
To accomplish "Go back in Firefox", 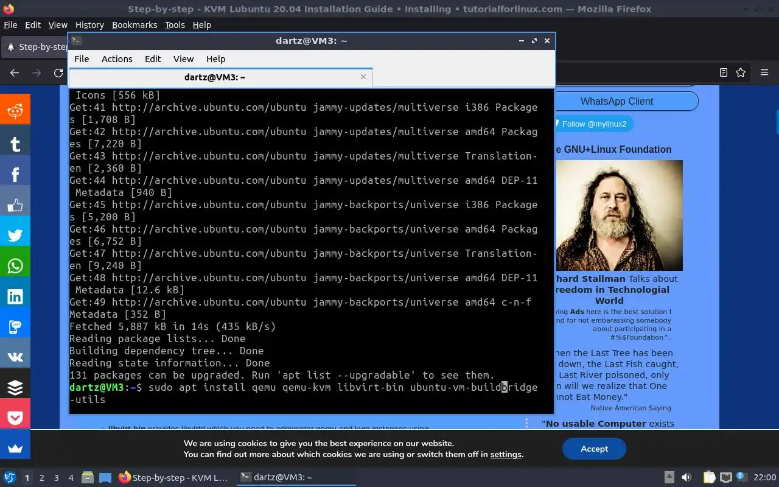I will (15, 72).
